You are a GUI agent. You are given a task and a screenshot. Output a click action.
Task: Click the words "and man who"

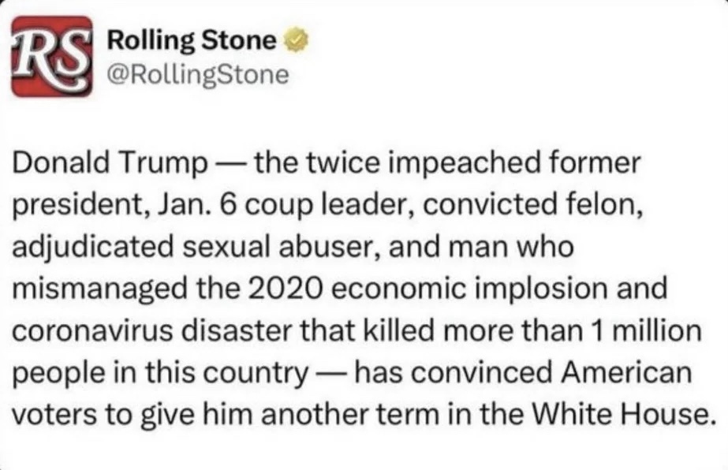coord(481,247)
